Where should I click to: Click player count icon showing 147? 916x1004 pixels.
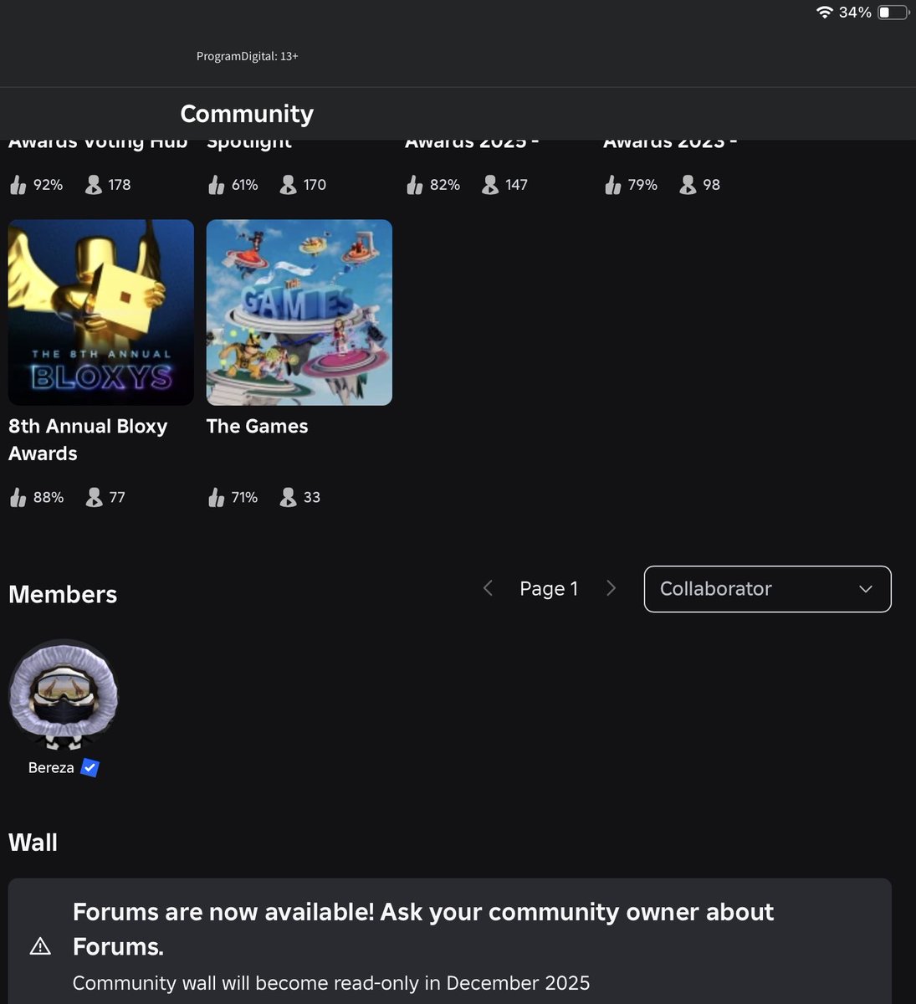click(490, 185)
